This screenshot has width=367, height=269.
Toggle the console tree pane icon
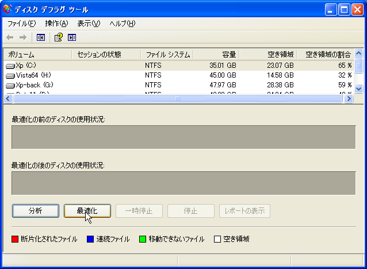coord(41,37)
